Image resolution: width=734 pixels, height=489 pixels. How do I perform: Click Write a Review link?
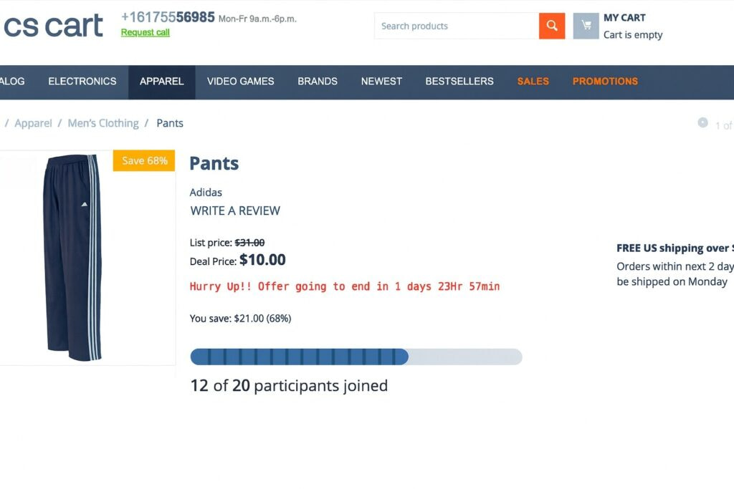235,210
